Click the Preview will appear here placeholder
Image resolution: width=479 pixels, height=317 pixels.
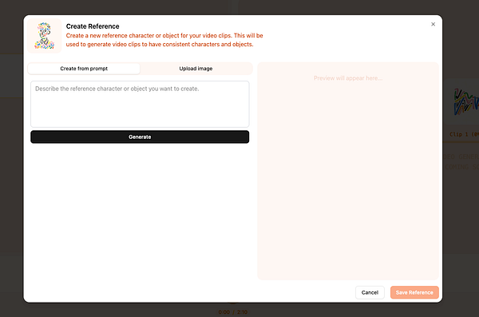click(x=348, y=78)
